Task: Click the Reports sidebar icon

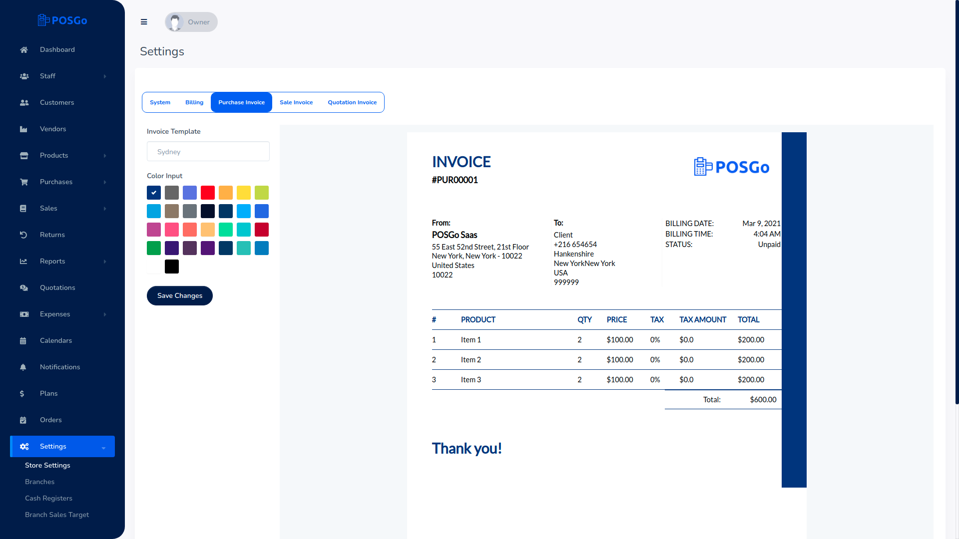Action: tap(23, 262)
